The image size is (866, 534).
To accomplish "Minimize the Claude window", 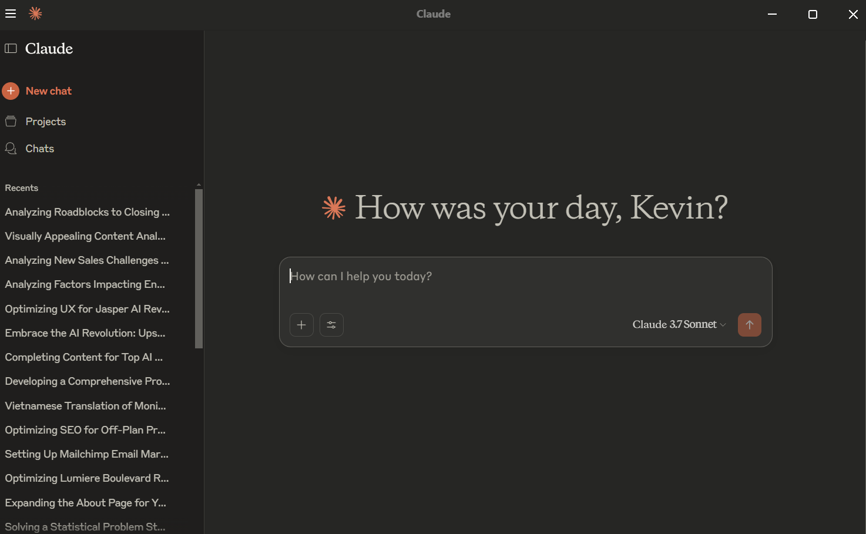I will tap(773, 14).
